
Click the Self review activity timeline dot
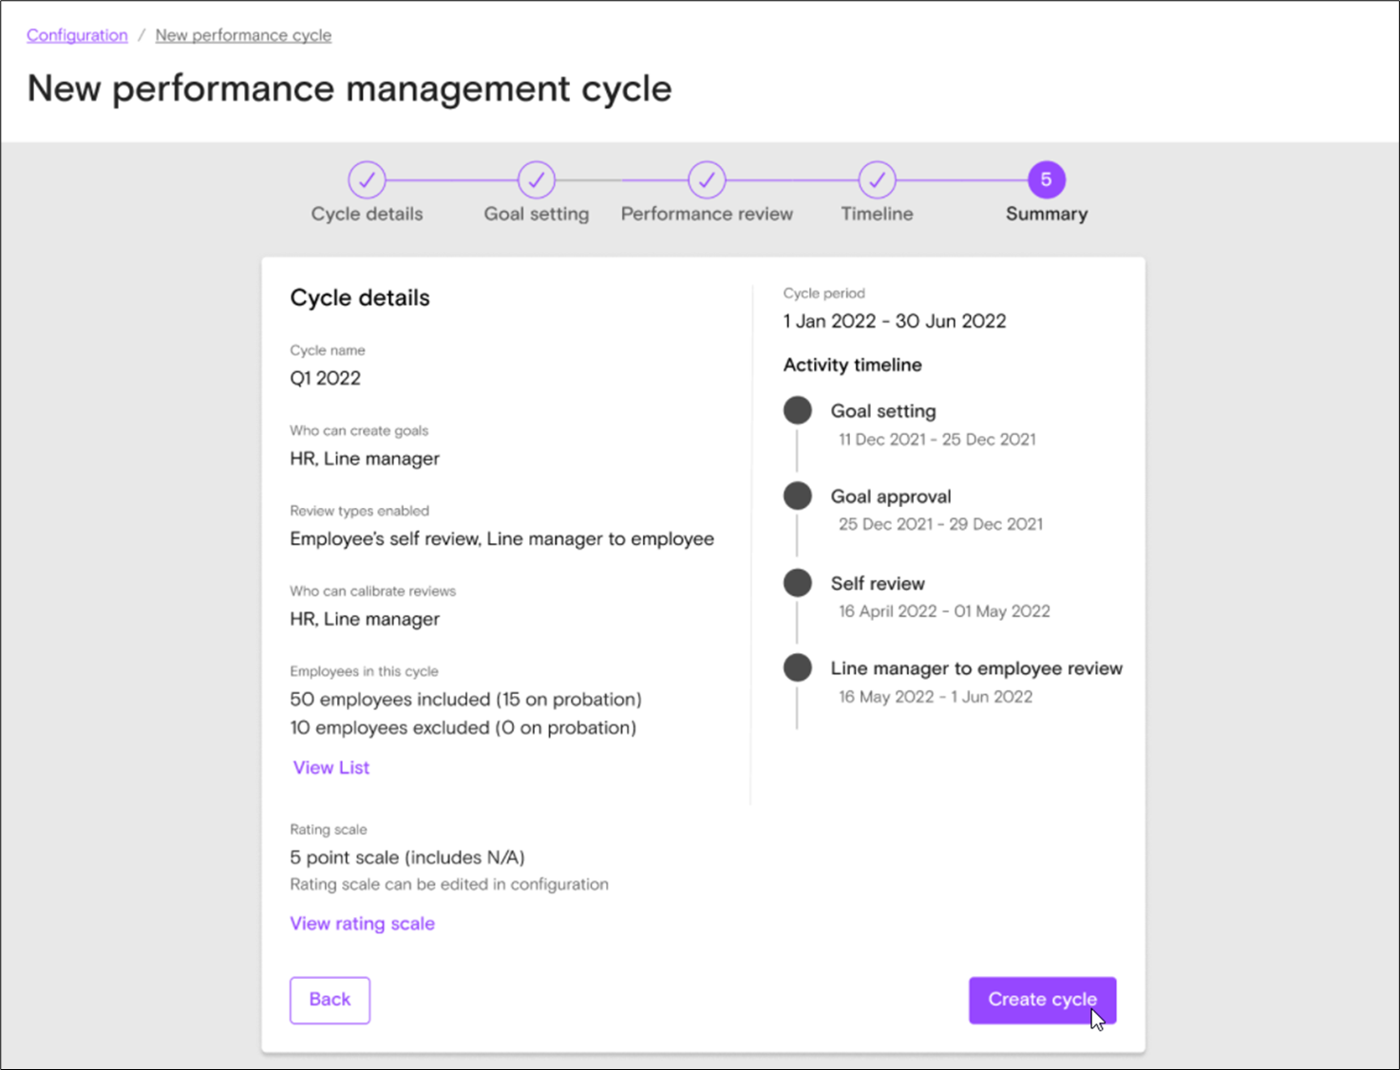click(x=797, y=582)
